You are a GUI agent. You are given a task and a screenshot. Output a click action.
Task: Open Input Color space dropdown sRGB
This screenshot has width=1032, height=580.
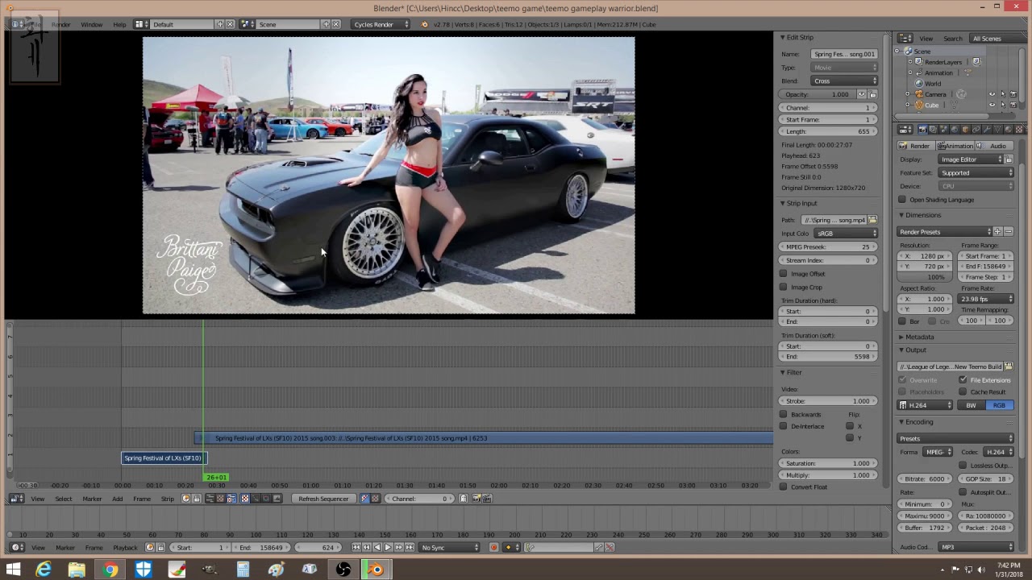tap(844, 233)
